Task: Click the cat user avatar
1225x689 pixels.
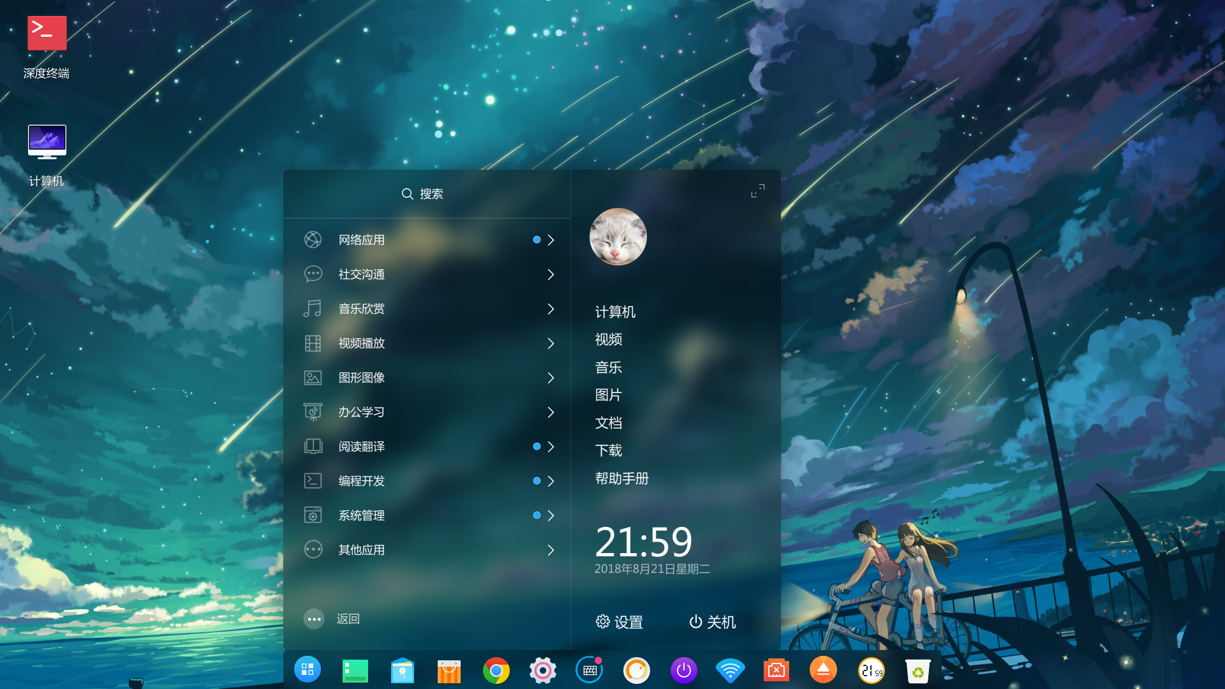Action: [618, 237]
